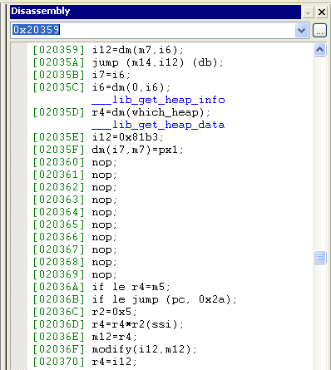Click the vertical scrollbar thumb

(319, 257)
